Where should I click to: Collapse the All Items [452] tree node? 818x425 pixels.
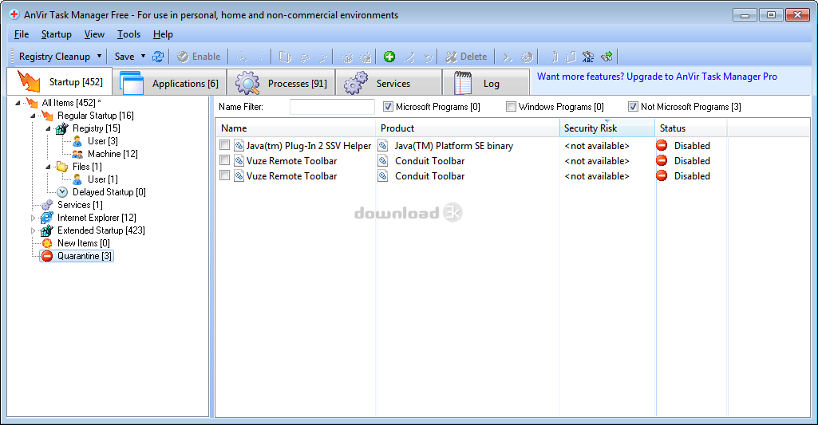point(18,103)
